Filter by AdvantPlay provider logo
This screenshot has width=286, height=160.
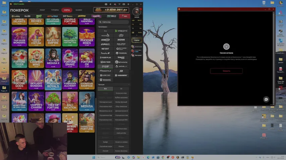tap(105, 71)
